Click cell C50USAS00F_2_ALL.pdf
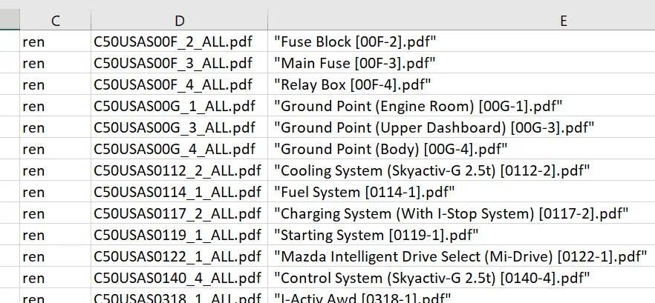The width and height of the screenshot is (655, 303). (x=173, y=41)
